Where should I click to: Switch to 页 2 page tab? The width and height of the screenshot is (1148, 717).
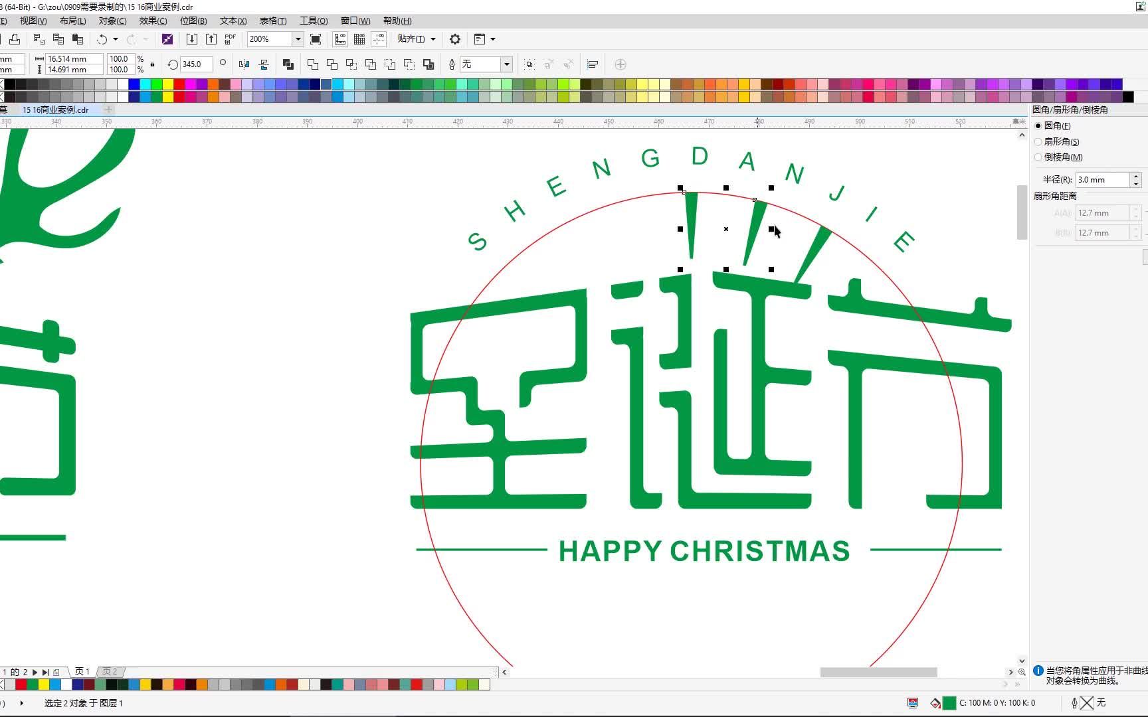[x=110, y=672]
